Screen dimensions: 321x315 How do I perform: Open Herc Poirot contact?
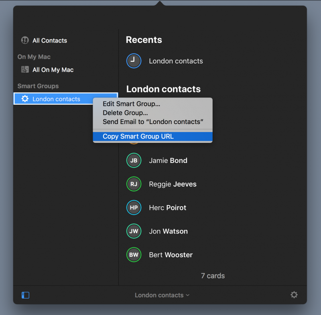point(167,207)
